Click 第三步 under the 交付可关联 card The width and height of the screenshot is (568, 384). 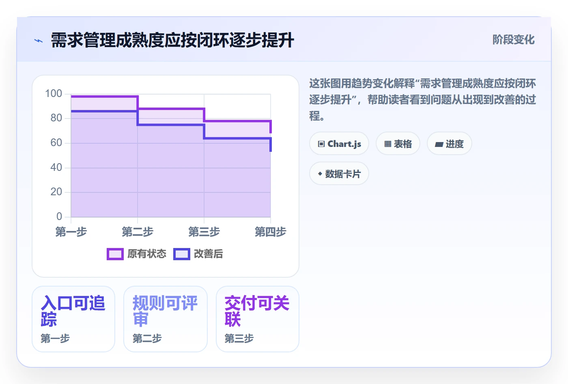pos(239,339)
